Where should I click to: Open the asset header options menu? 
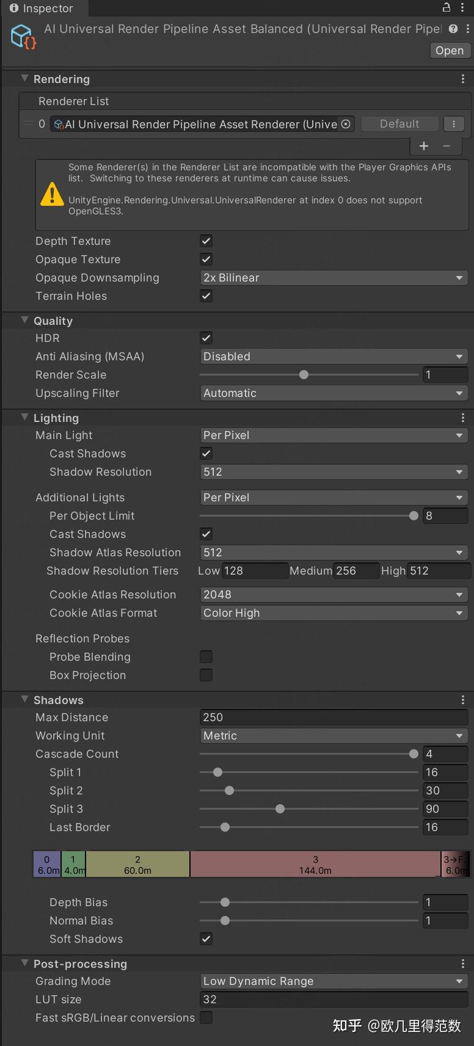coord(468,29)
